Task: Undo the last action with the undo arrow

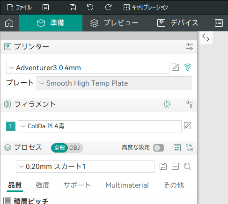Action: pyautogui.click(x=90, y=7)
